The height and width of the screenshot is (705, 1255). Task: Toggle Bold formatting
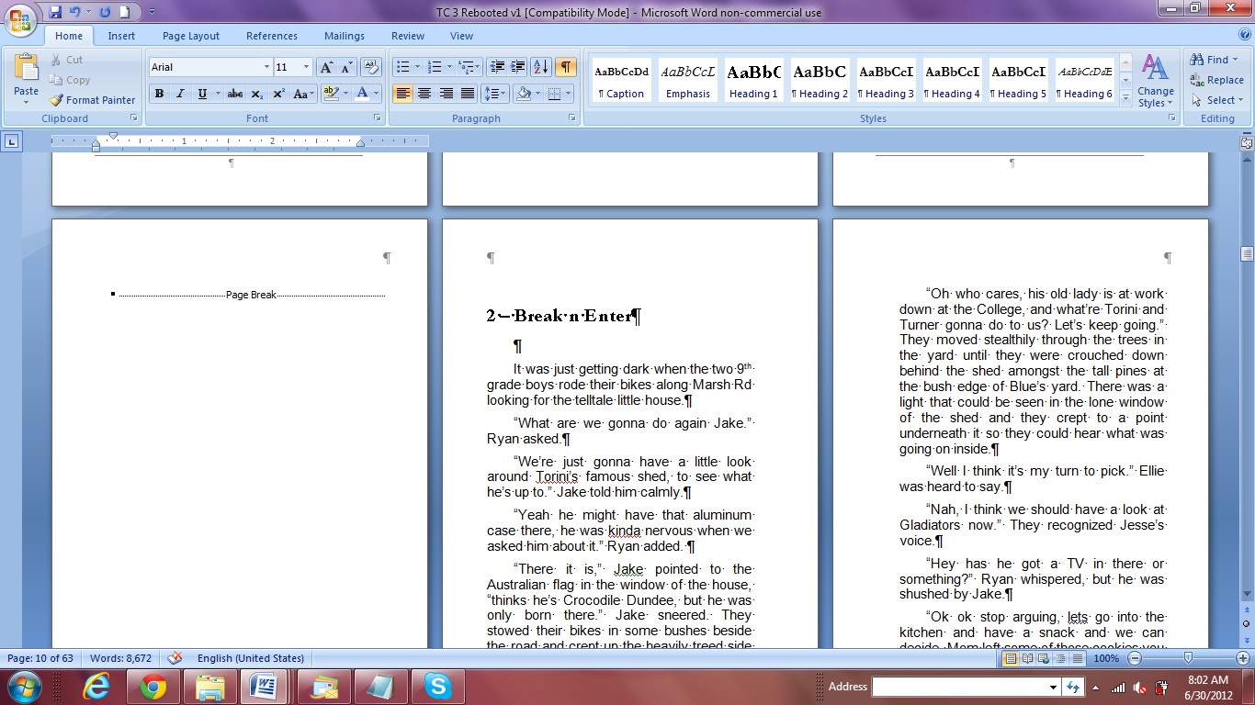click(x=159, y=94)
